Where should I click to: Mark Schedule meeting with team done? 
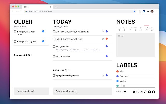54,39
